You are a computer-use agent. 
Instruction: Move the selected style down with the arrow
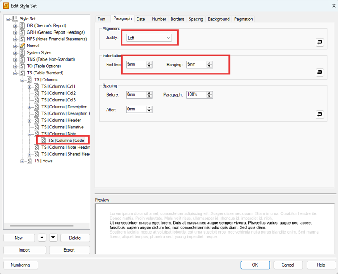pyautogui.click(x=53, y=238)
